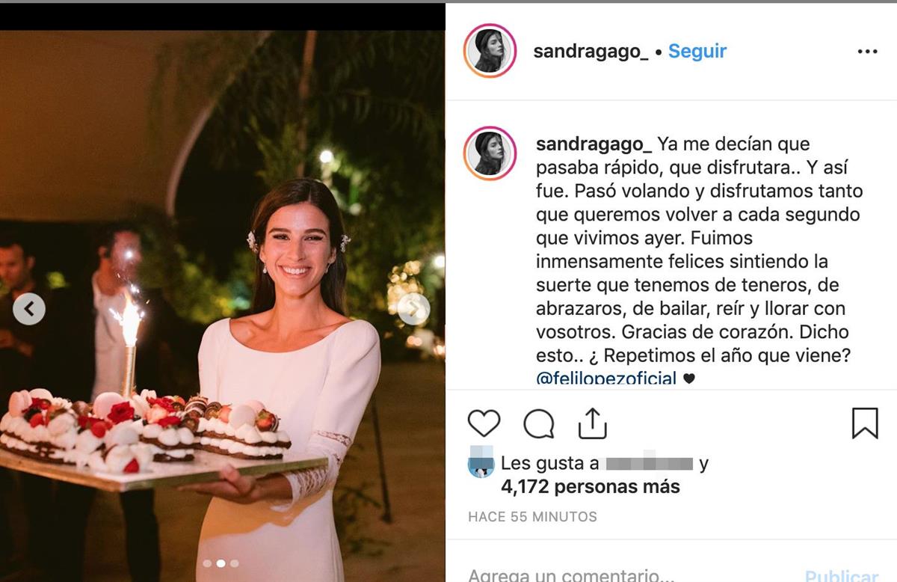Viewport: 897px width, 582px height.
Task: Open the three-dot more options menu
Action: tap(867, 52)
